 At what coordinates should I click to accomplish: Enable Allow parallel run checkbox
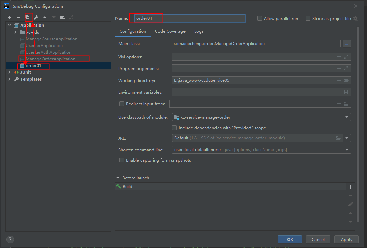(259, 19)
